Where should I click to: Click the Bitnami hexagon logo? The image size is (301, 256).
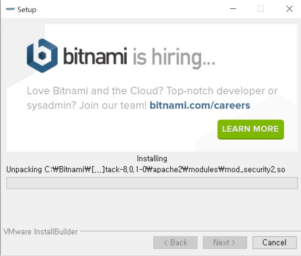click(x=42, y=56)
